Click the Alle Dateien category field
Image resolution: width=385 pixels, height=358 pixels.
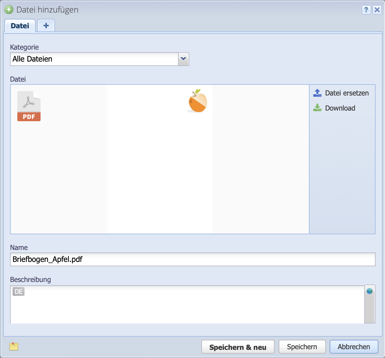(94, 59)
